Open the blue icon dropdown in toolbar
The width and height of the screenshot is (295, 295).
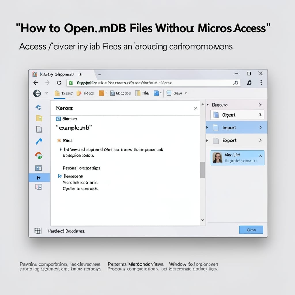coord(158,93)
